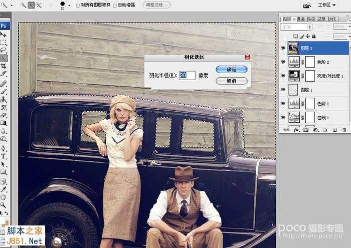Open layer opacity dropdown arrow
Image resolution: width=351 pixels, height=248 pixels.
(349, 27)
